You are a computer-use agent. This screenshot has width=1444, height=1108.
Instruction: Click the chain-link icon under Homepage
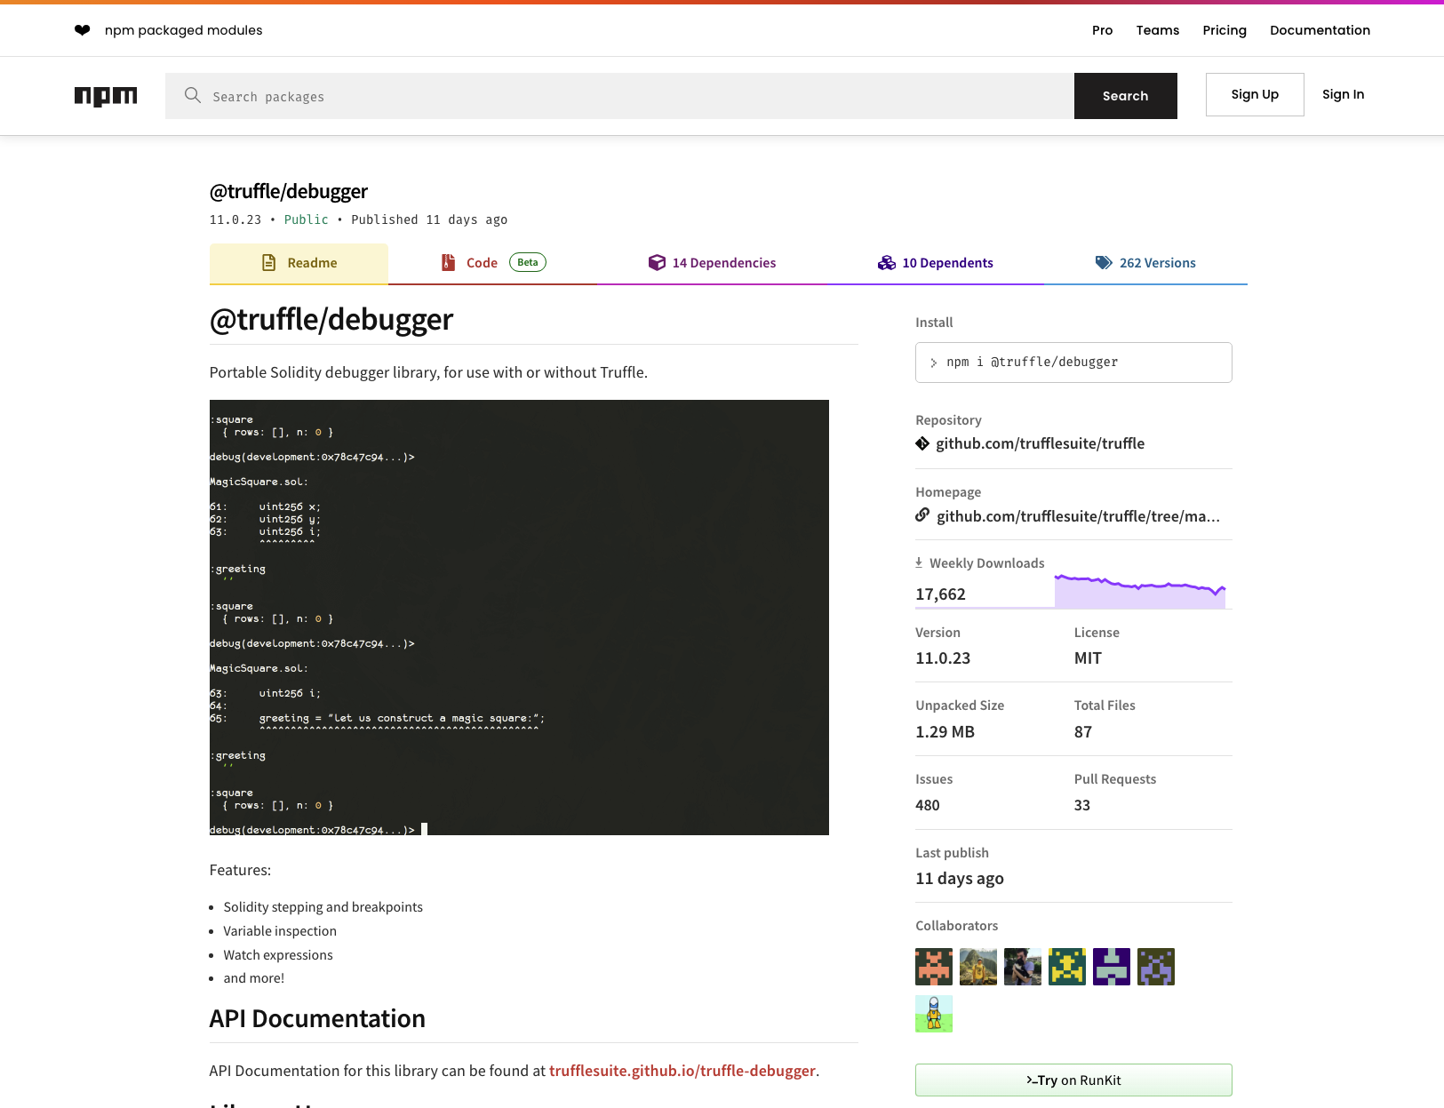(x=922, y=515)
